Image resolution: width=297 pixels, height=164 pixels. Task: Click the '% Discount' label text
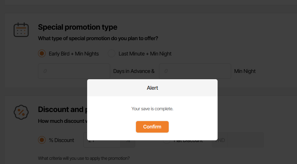click(61, 140)
